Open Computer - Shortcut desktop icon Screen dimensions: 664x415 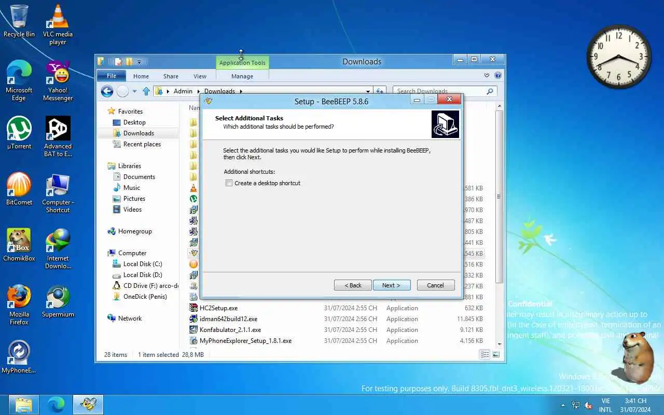(58, 193)
